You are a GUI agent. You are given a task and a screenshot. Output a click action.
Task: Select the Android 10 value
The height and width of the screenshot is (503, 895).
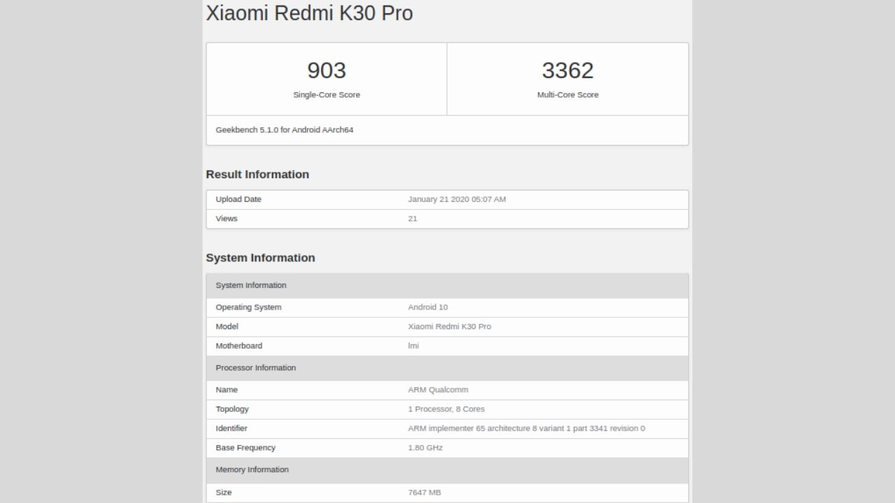(x=428, y=307)
